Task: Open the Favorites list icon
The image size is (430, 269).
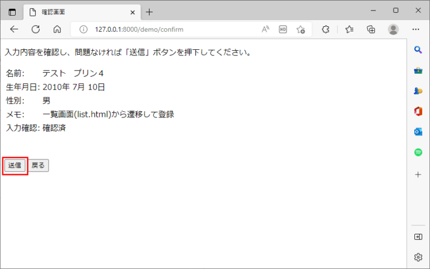Action: [349, 29]
